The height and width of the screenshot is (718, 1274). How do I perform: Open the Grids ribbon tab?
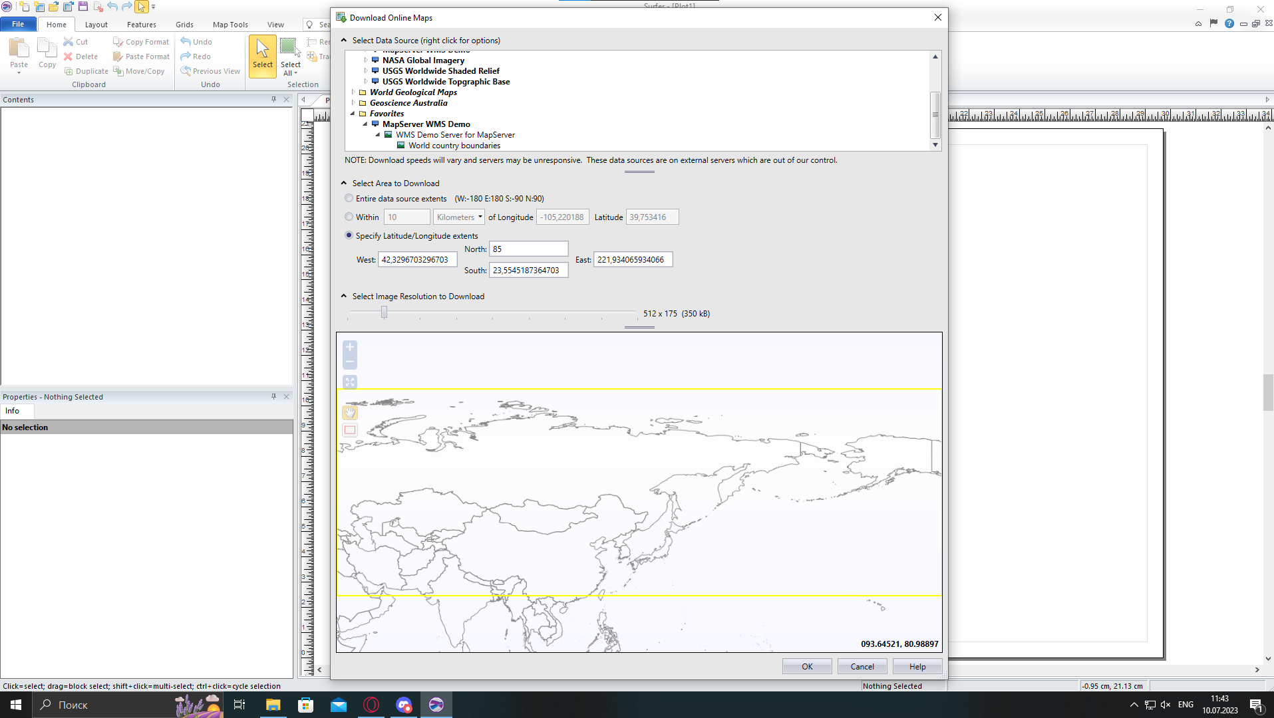coord(184,25)
